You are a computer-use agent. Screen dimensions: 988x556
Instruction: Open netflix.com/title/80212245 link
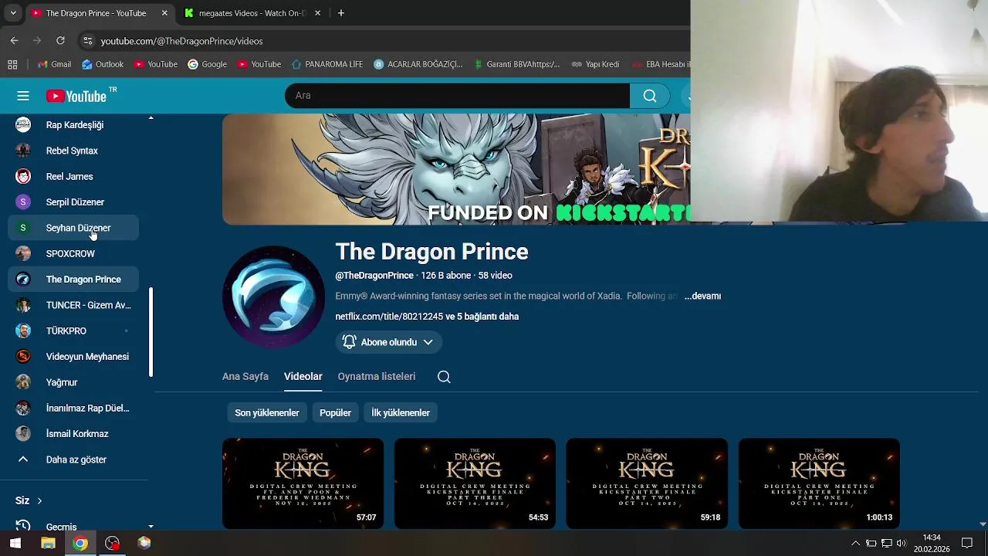click(x=389, y=317)
